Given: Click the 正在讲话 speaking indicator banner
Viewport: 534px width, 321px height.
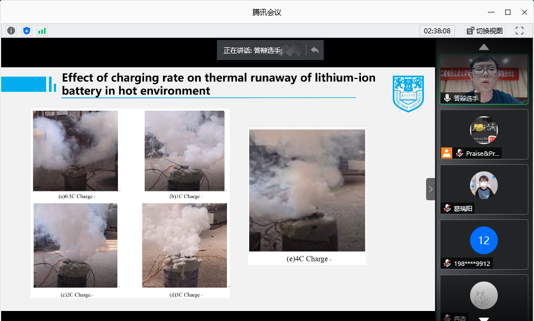Looking at the screenshot, I should pyautogui.click(x=254, y=50).
